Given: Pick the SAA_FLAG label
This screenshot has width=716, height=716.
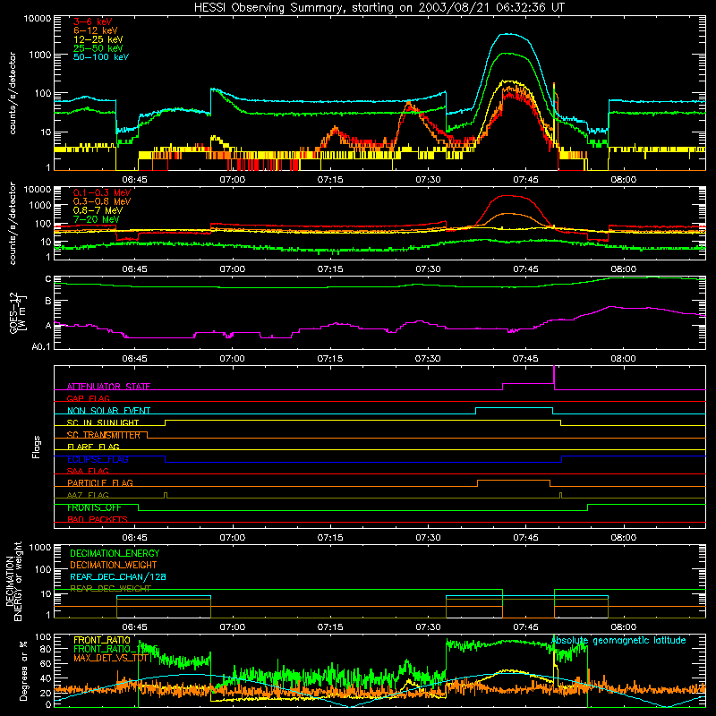Looking at the screenshot, I should point(88,472).
